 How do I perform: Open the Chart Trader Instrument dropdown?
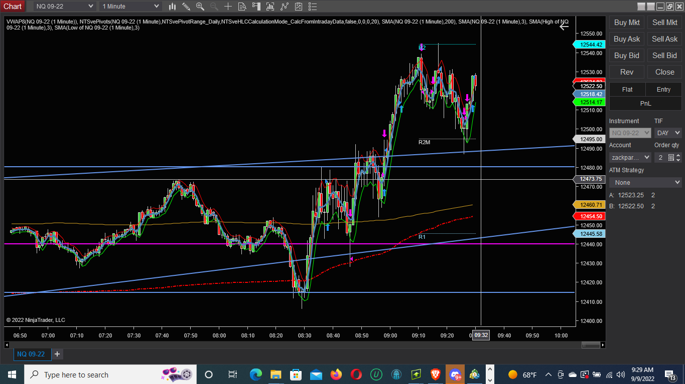[x=630, y=133]
